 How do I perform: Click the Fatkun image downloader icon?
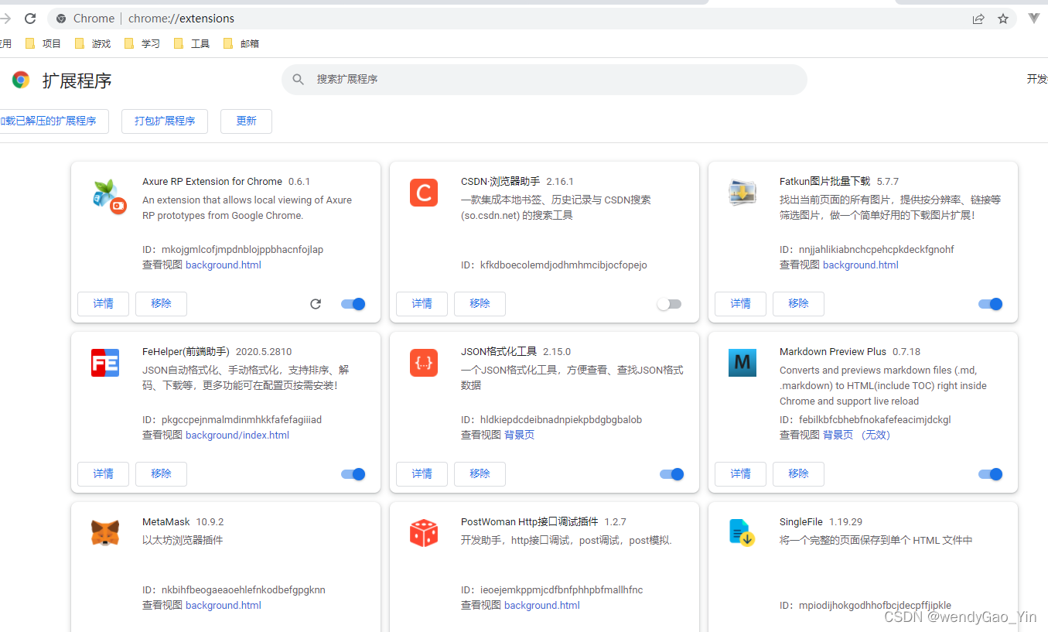click(x=742, y=193)
